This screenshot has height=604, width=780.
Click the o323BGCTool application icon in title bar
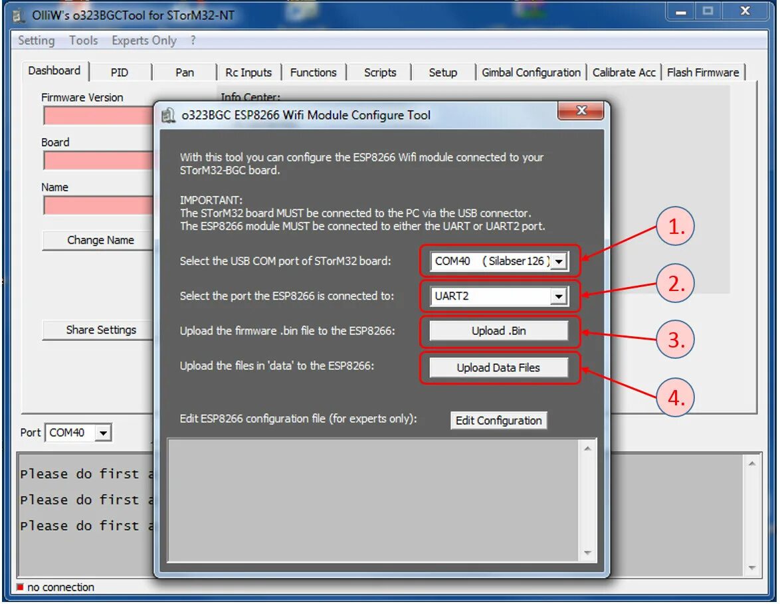pos(19,15)
